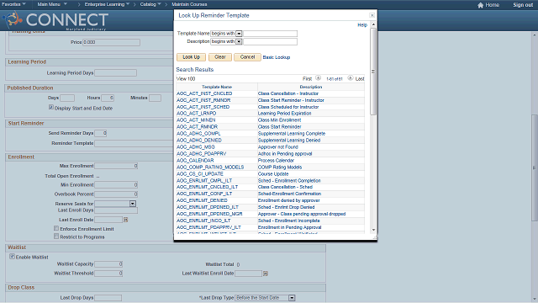
Task: Open the Favorites menu
Action: tap(13, 4)
